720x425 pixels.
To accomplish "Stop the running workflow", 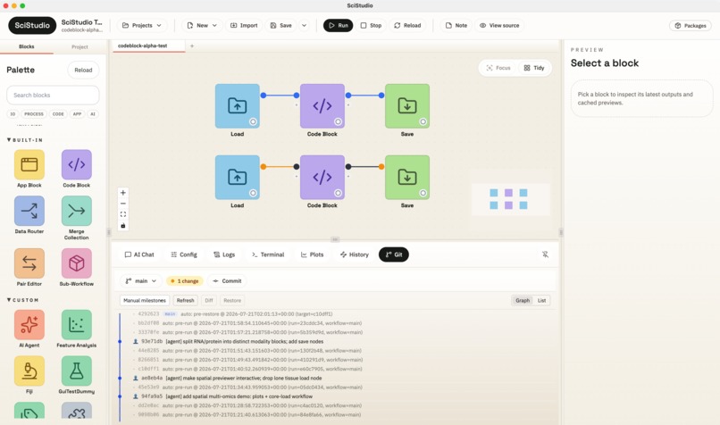I will pyautogui.click(x=371, y=25).
